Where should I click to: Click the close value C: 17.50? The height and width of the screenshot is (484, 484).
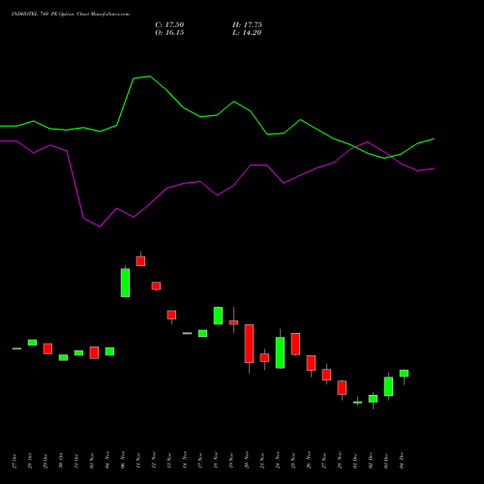pos(169,25)
